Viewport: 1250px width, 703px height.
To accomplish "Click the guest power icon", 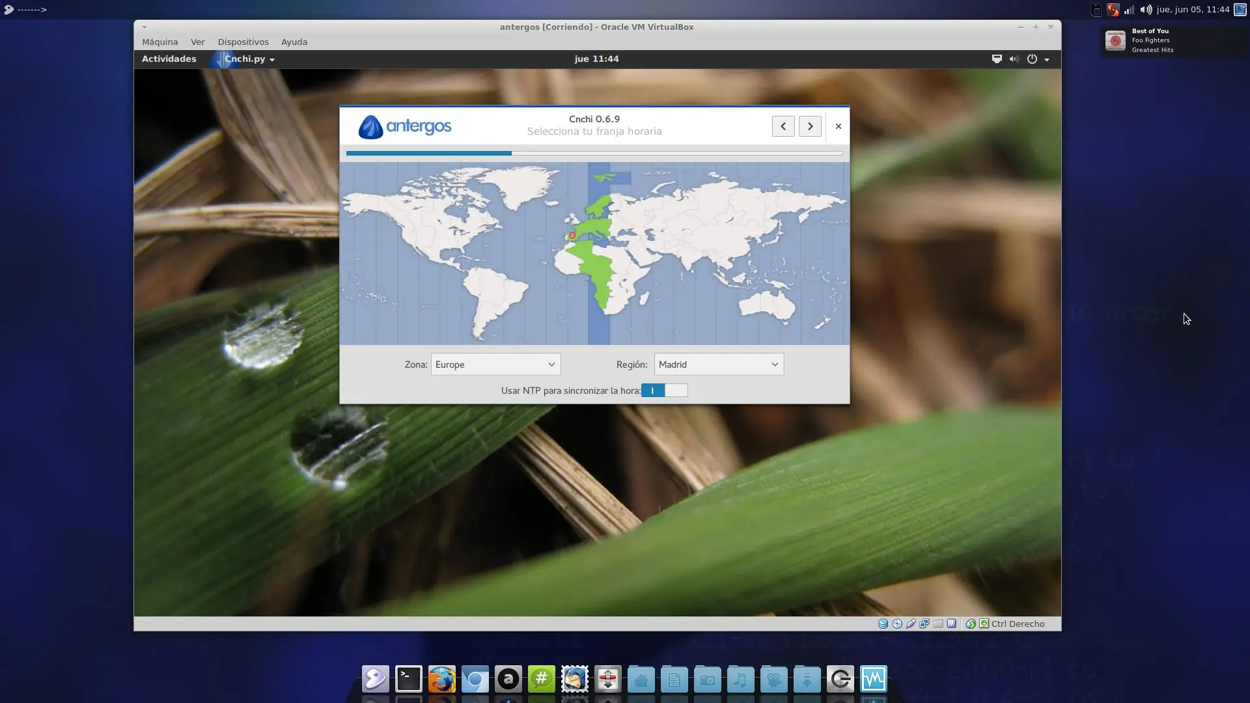I will pos(1032,59).
